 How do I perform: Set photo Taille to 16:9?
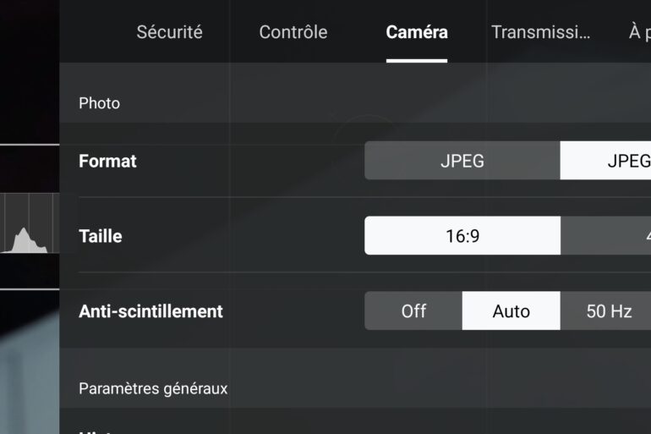[462, 236]
